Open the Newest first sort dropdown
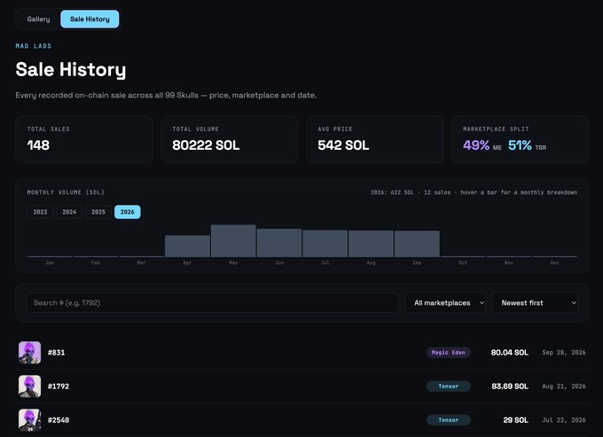The image size is (603, 437). coord(536,303)
